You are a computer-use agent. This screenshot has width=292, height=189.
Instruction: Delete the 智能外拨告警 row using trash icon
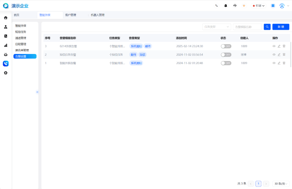coord(284,63)
